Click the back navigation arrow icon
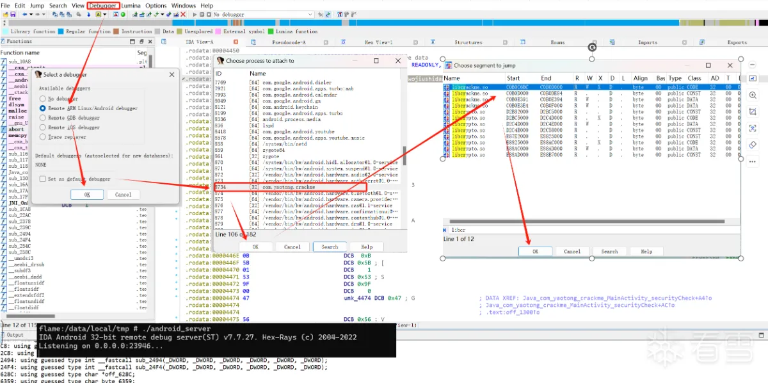The width and height of the screenshot is (768, 383). pos(24,14)
